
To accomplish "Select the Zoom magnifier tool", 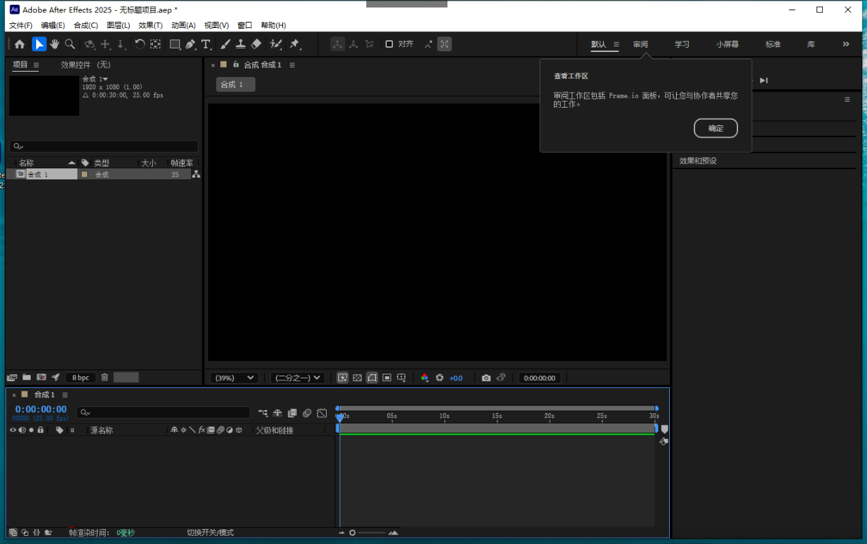I will (70, 44).
